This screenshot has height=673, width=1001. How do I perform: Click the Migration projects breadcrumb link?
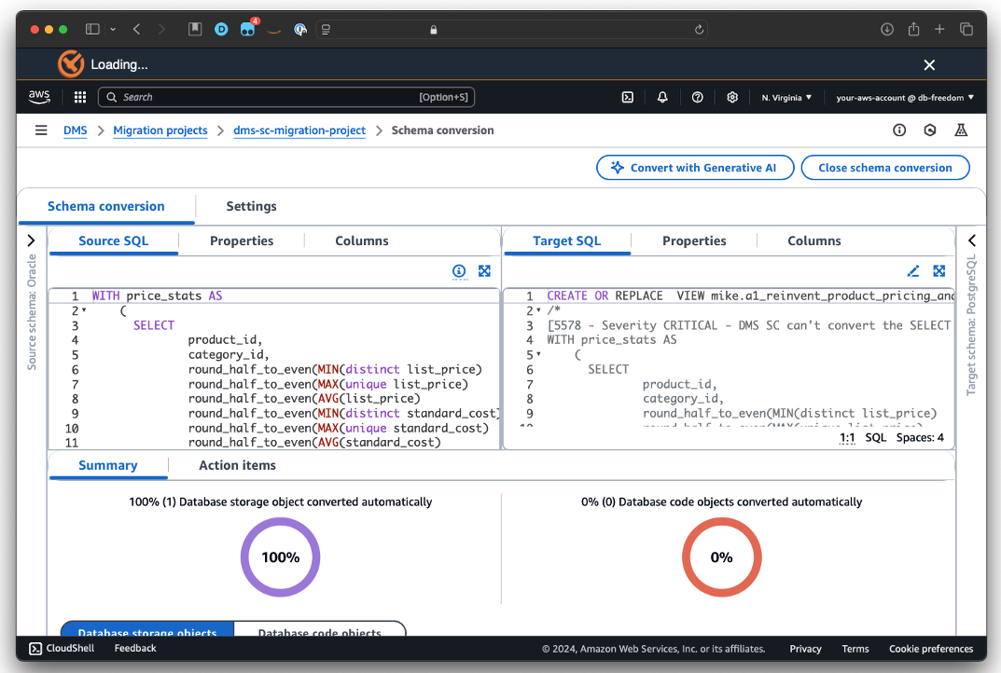click(160, 130)
